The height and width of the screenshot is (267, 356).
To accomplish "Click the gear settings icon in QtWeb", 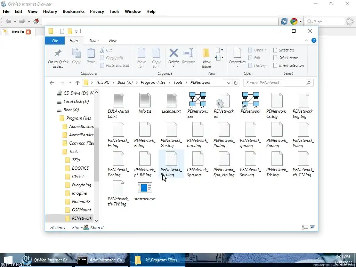I will [x=350, y=21].
